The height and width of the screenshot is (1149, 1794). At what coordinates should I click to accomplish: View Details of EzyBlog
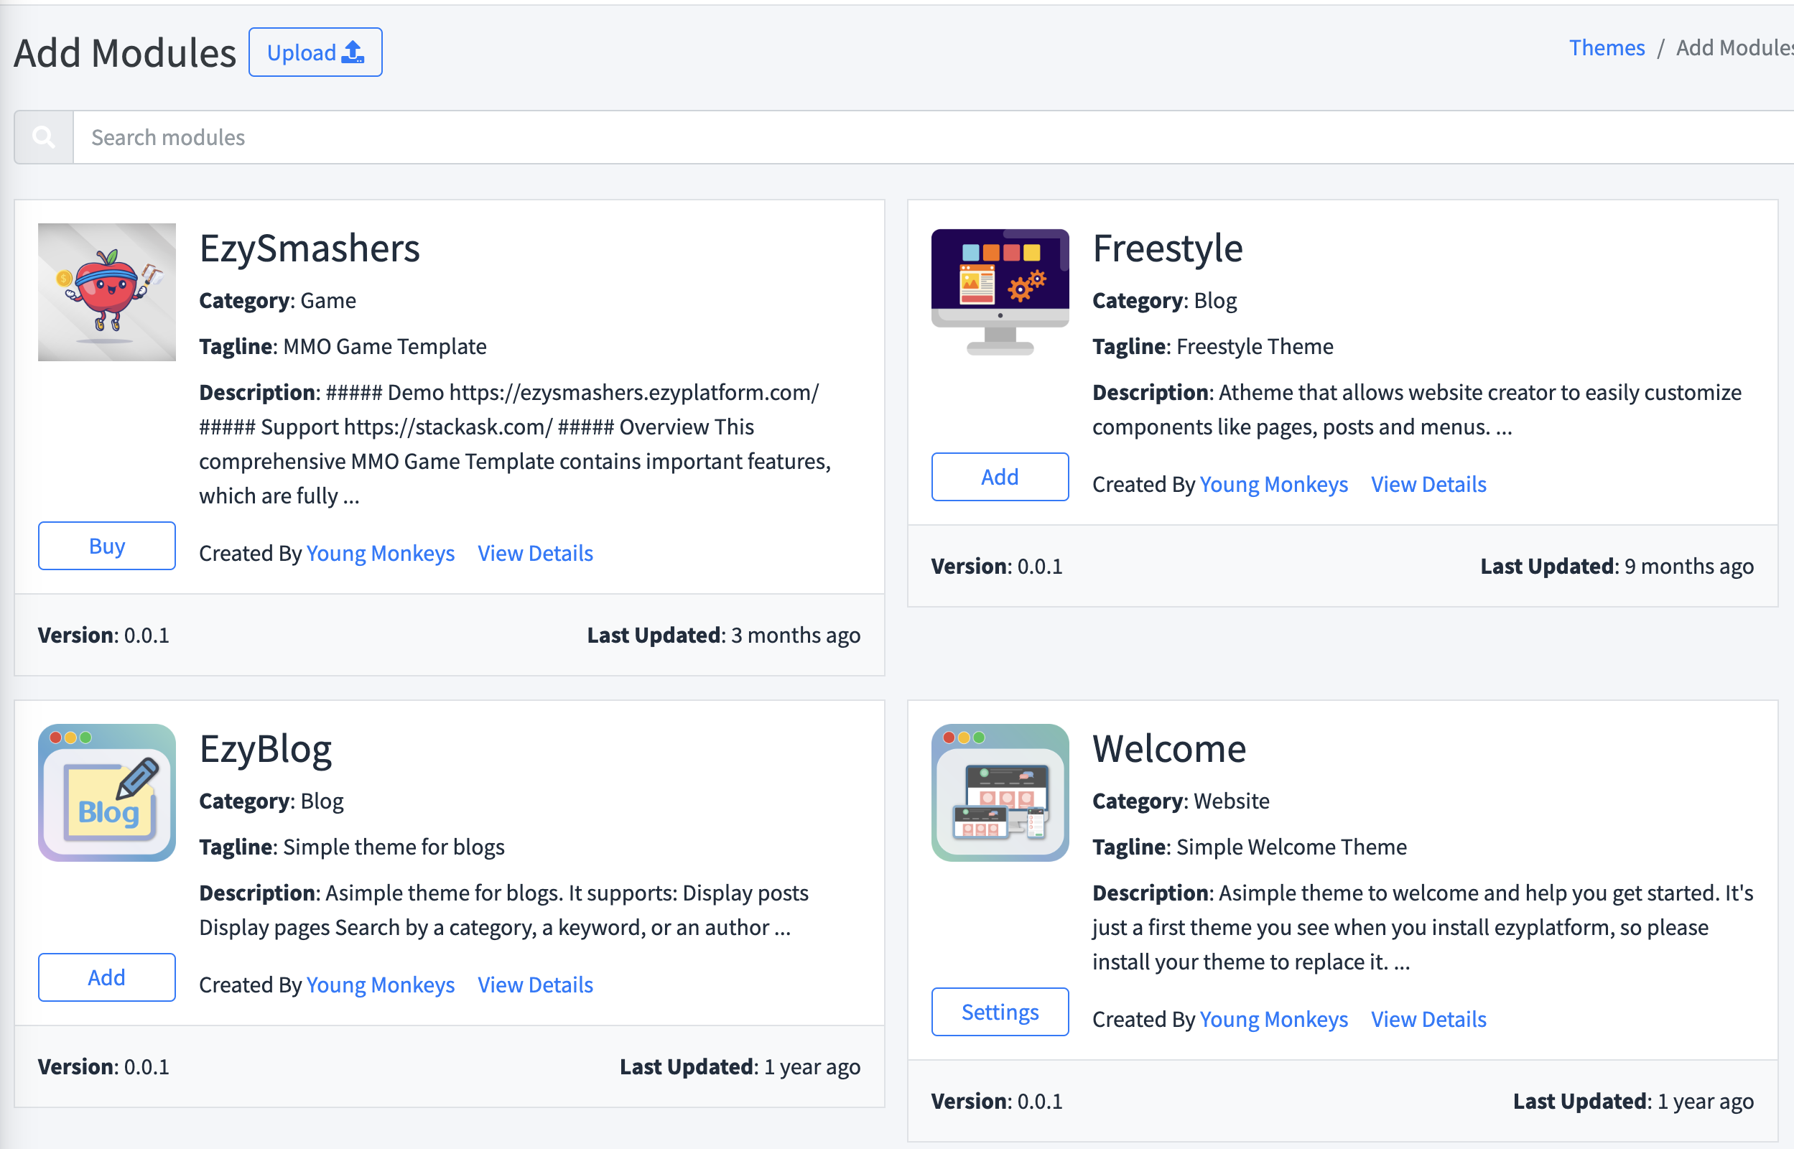point(535,985)
